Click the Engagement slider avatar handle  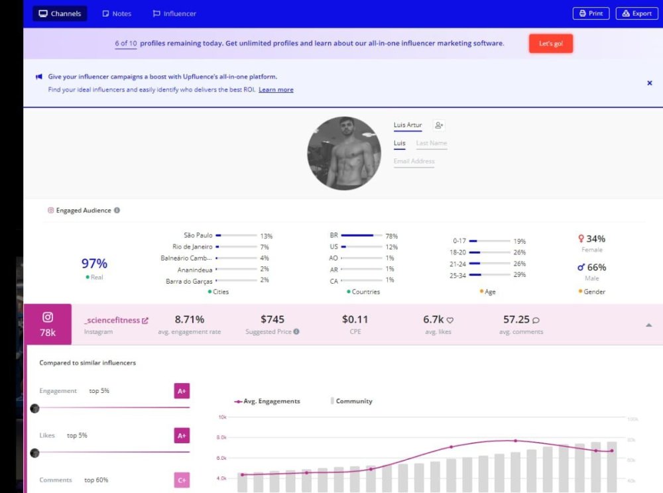point(34,408)
